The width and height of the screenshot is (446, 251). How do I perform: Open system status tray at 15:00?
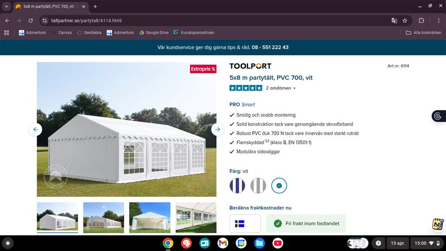tap(427, 243)
